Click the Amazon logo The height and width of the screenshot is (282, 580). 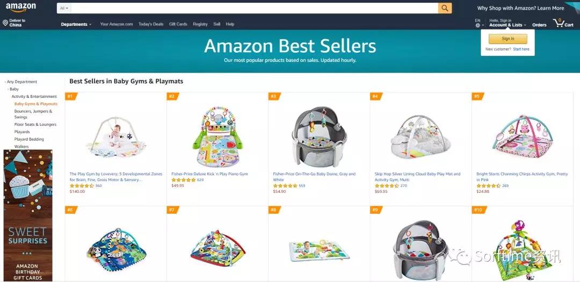click(21, 8)
